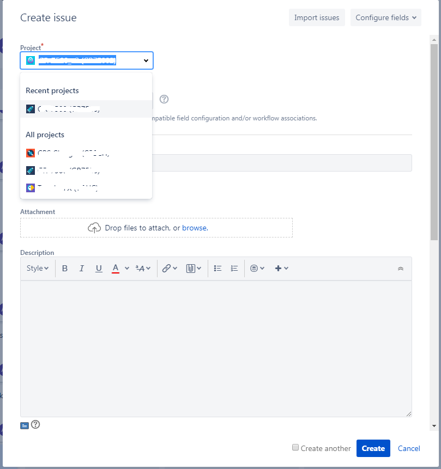Switch editor to text mode icon
441x469 pixels.
pyautogui.click(x=25, y=425)
